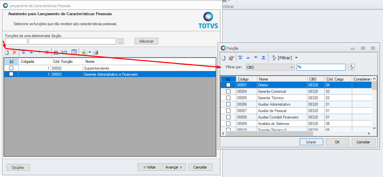Click the Opções button
This screenshot has width=383, height=177.
[18, 167]
